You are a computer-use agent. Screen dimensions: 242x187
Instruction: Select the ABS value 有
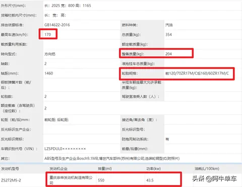(x=167, y=139)
